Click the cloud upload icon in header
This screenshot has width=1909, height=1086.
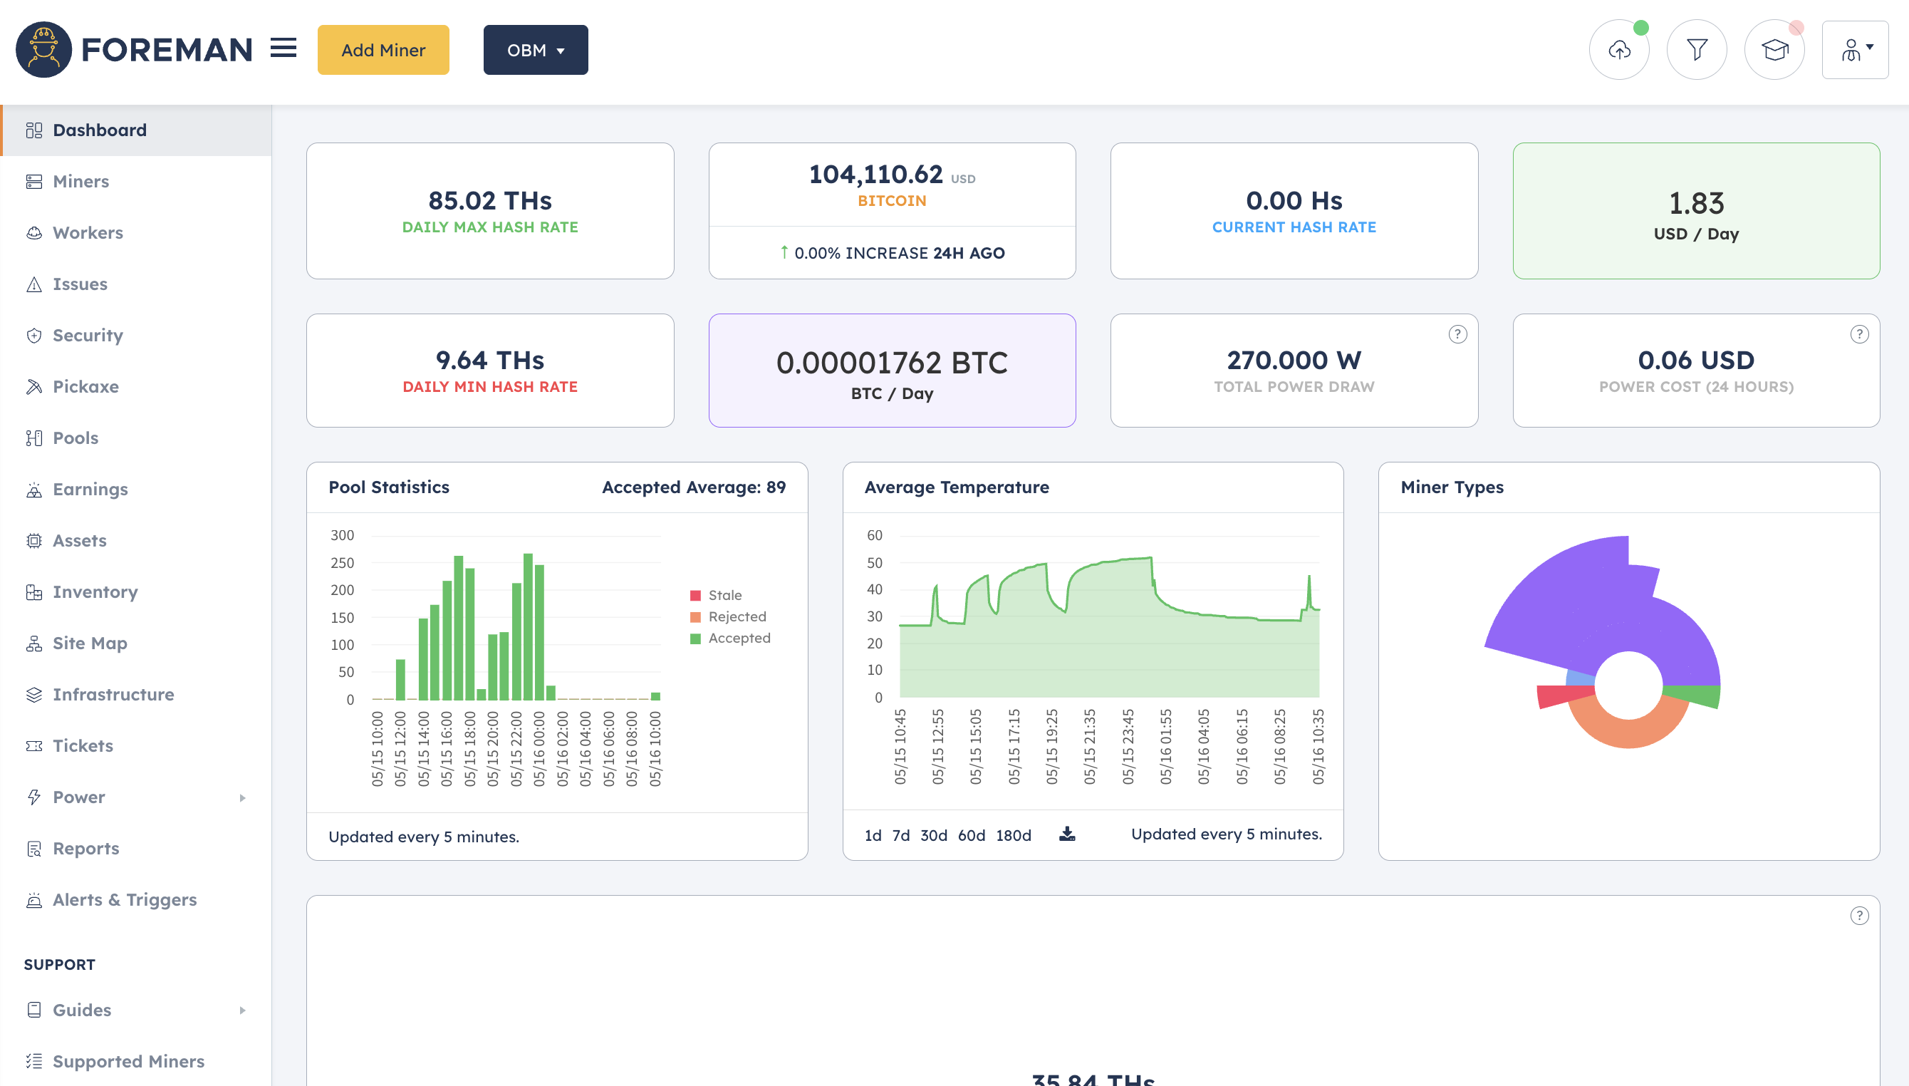coord(1618,50)
